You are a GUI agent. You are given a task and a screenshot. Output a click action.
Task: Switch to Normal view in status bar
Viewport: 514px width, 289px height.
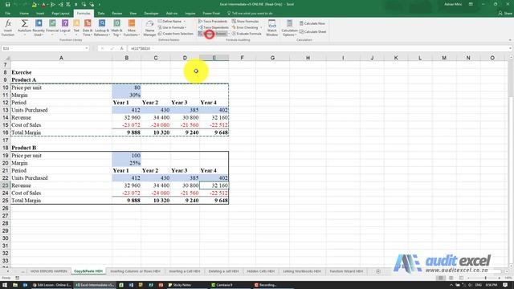pos(441,278)
